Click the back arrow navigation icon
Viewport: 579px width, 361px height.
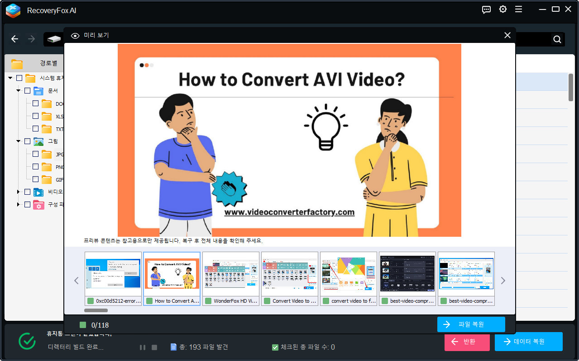click(x=14, y=39)
